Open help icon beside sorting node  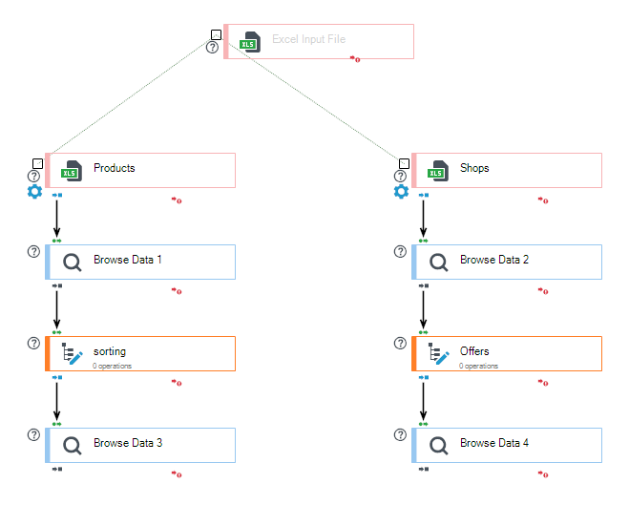[33, 343]
